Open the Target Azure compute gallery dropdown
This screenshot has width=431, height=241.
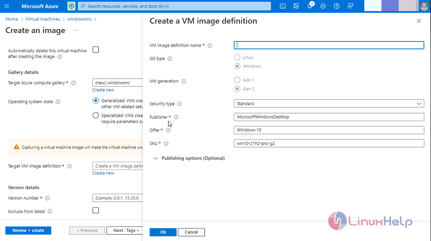coord(118,83)
